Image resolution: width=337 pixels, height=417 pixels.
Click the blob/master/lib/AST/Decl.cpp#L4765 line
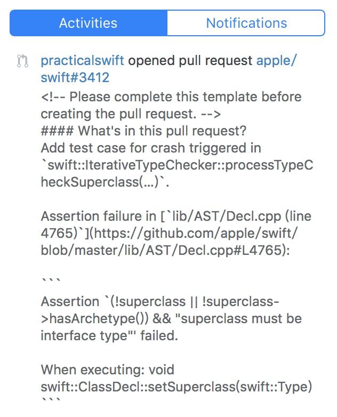(165, 250)
